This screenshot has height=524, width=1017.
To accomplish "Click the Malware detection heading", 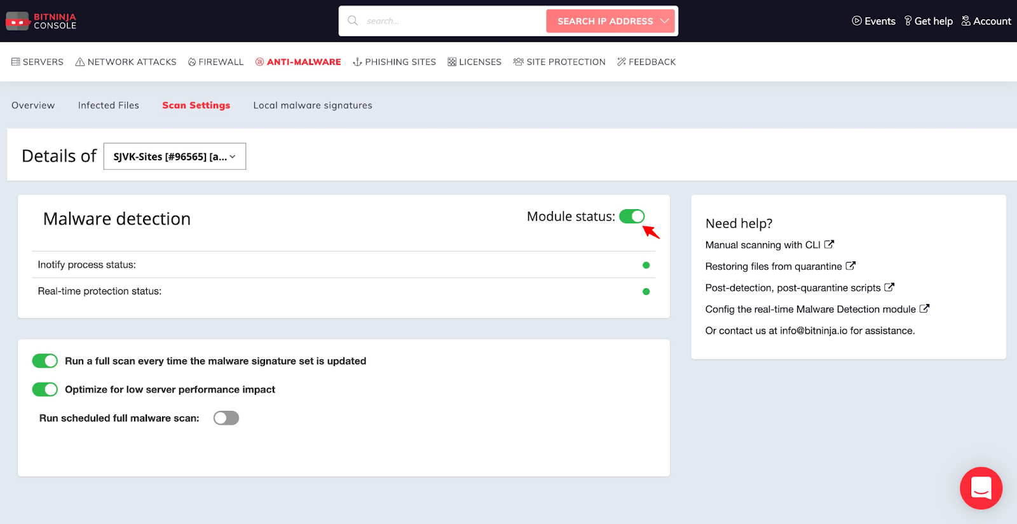I will (x=117, y=219).
